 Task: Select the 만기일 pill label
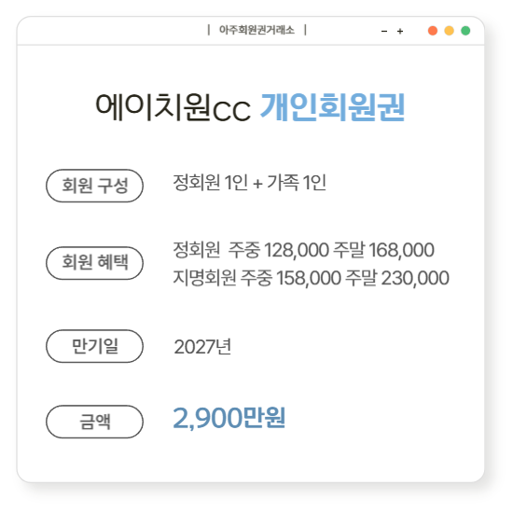[94, 346]
